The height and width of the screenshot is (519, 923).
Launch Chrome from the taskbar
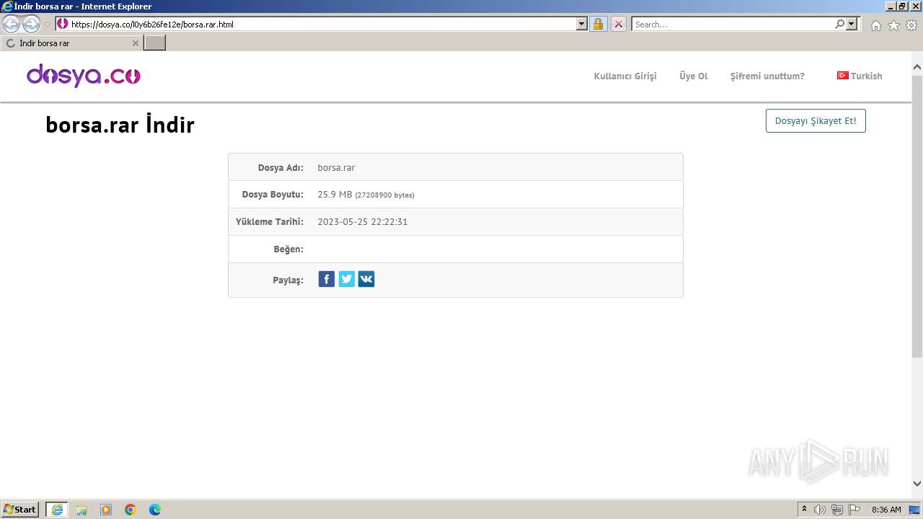coord(131,510)
